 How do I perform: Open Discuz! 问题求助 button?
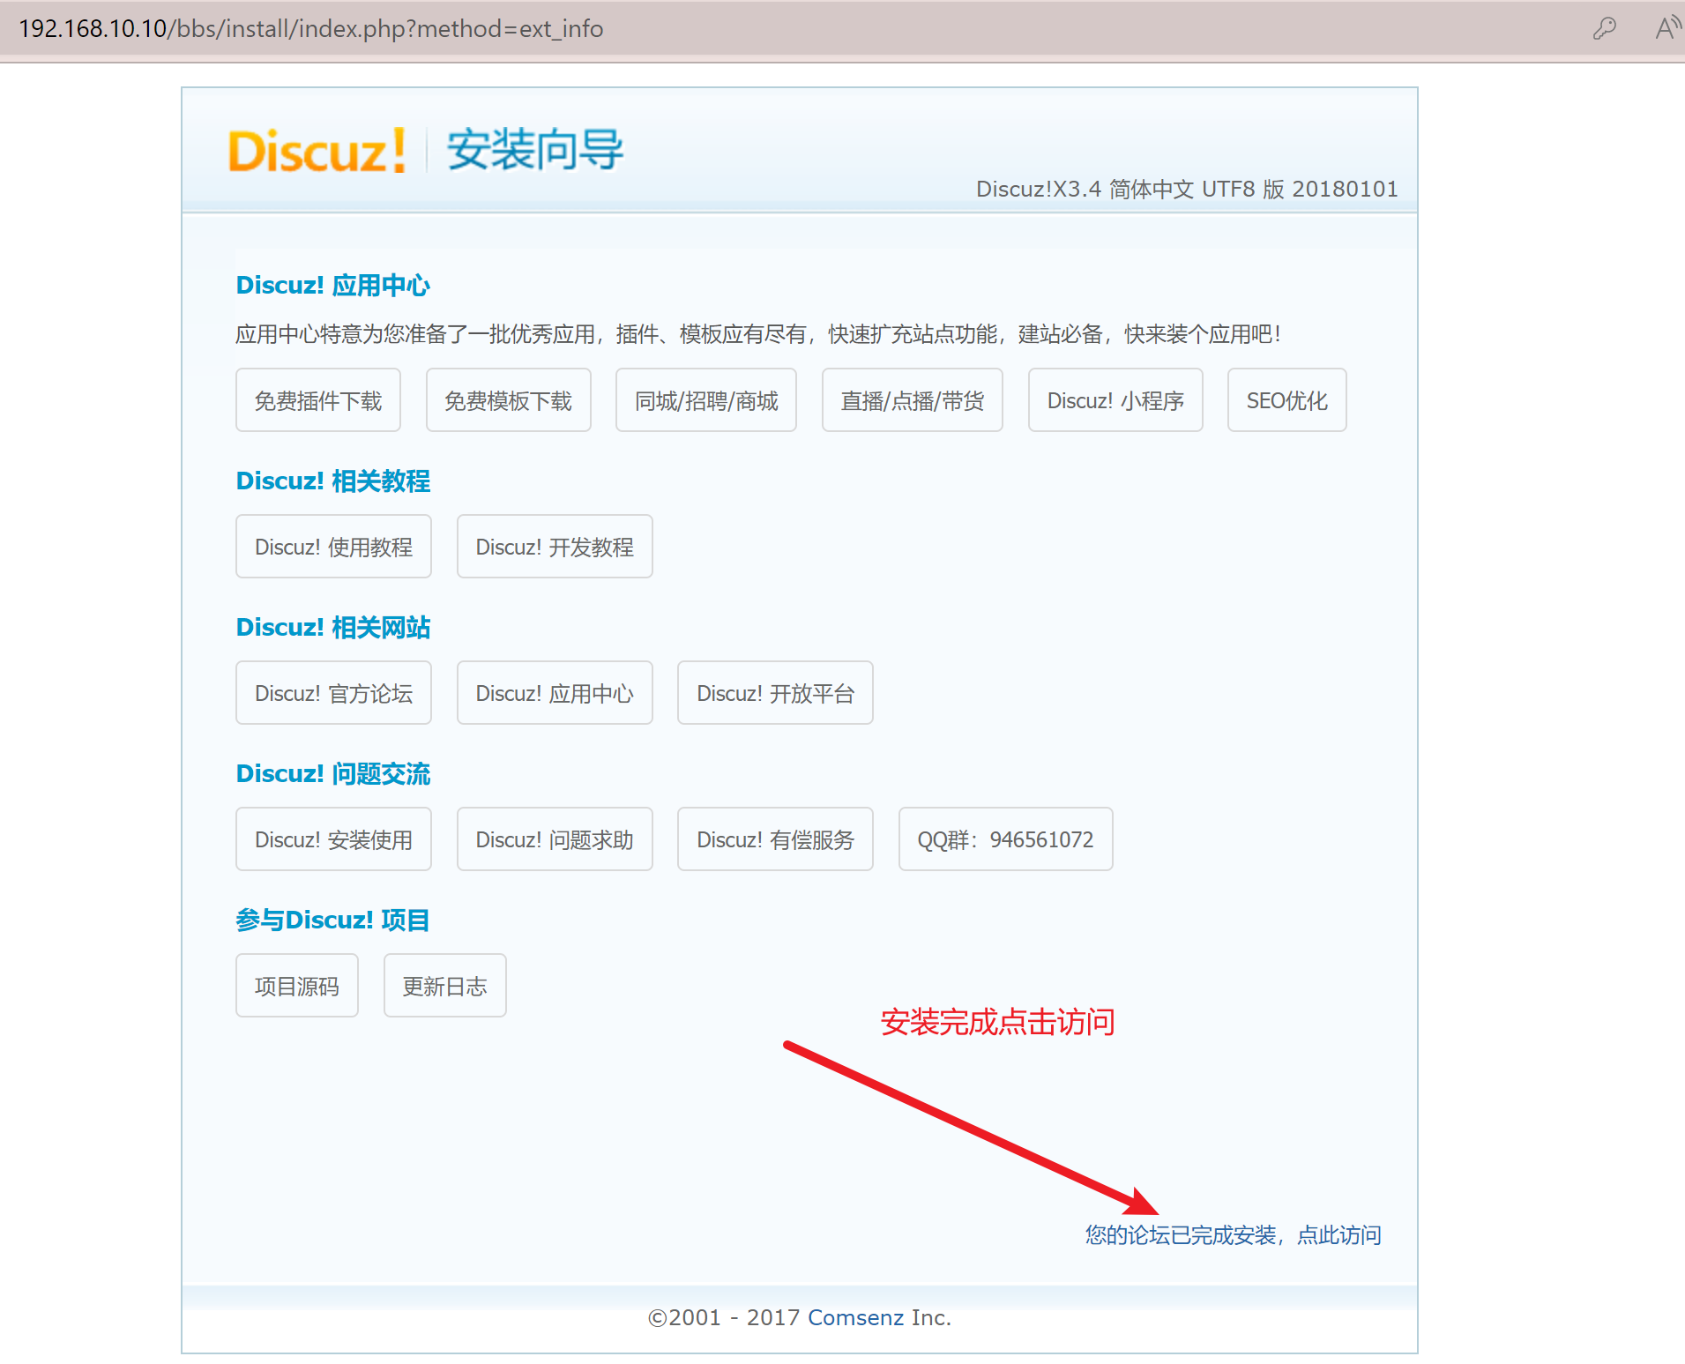click(x=555, y=839)
